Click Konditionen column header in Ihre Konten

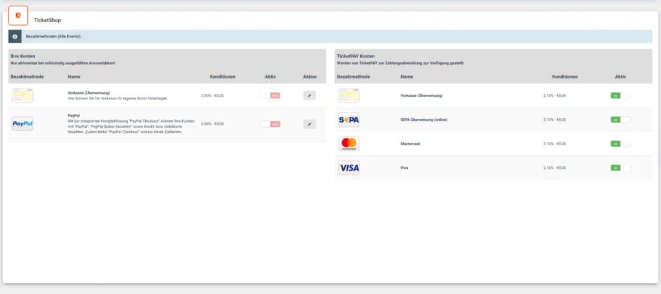pos(222,77)
